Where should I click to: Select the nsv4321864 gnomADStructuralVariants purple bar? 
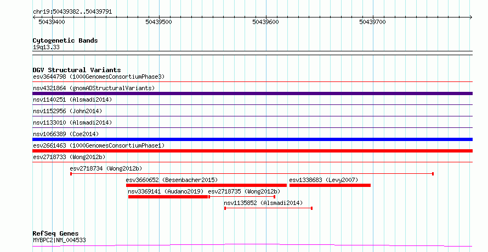coord(252,93)
